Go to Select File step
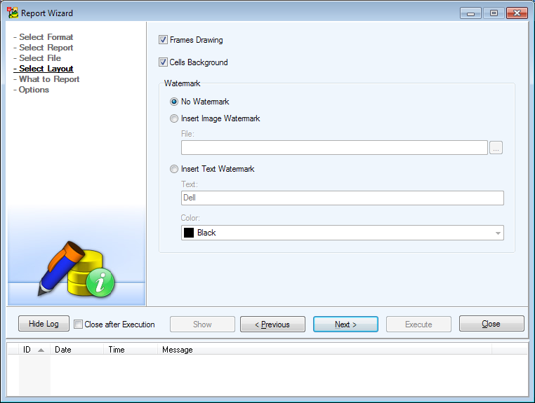Screen dimensions: 535x403 pos(37,58)
